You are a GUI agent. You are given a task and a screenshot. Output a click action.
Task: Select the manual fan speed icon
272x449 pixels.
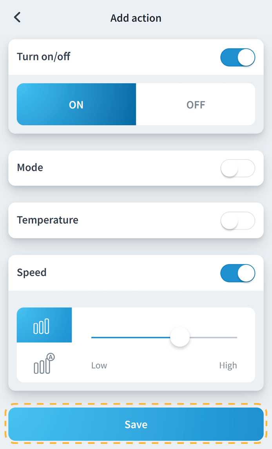(42, 326)
